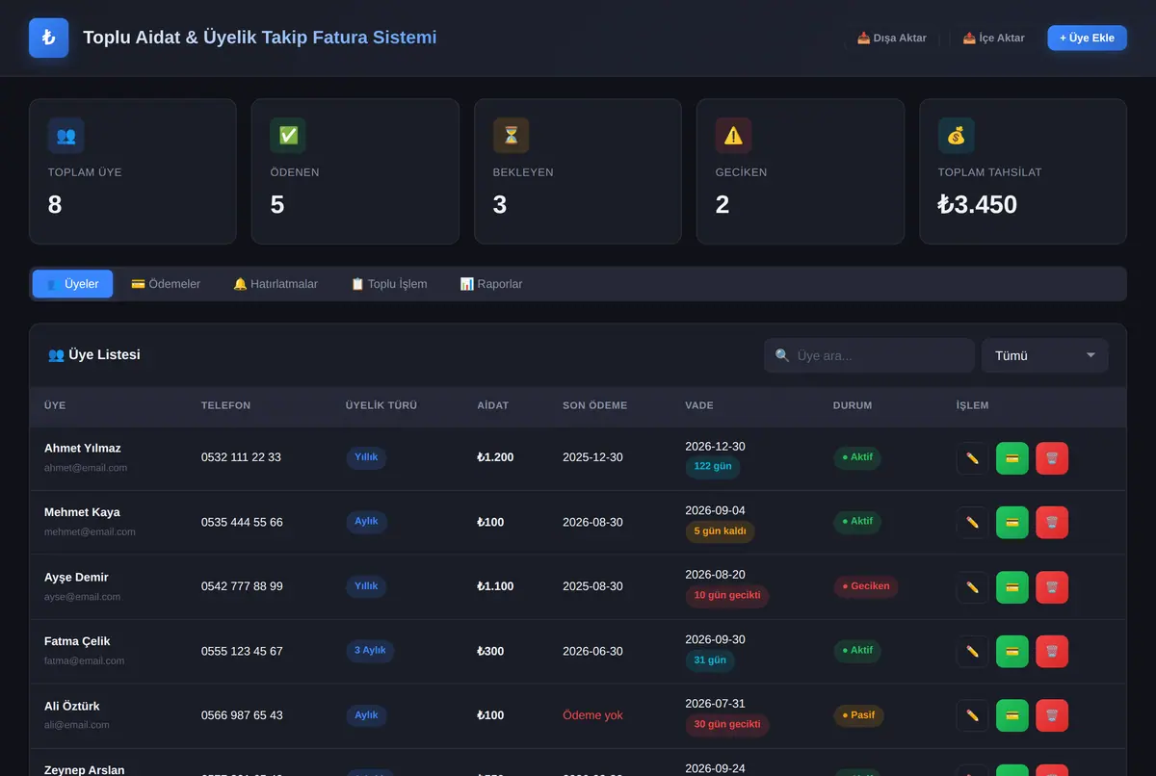Click the Ödenen summary card
This screenshot has height=776, width=1156.
(355, 171)
